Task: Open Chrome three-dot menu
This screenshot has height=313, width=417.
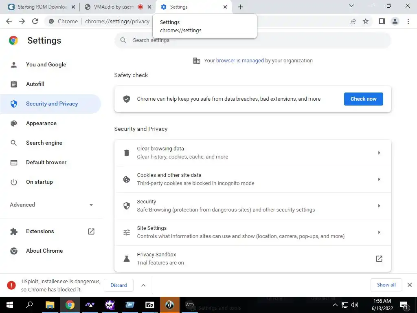Action: pyautogui.click(x=408, y=21)
